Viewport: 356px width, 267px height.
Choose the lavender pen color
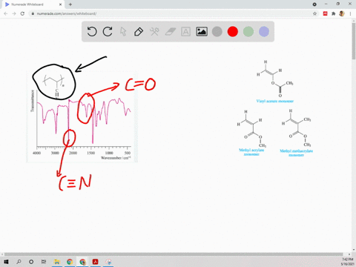[264, 32]
